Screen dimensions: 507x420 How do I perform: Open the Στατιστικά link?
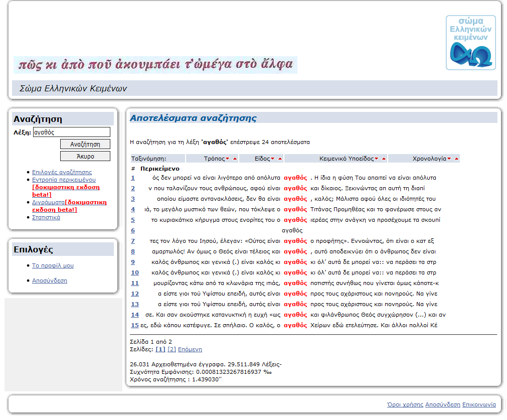(x=46, y=217)
